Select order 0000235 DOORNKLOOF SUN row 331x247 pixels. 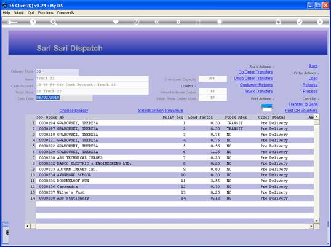175,181
